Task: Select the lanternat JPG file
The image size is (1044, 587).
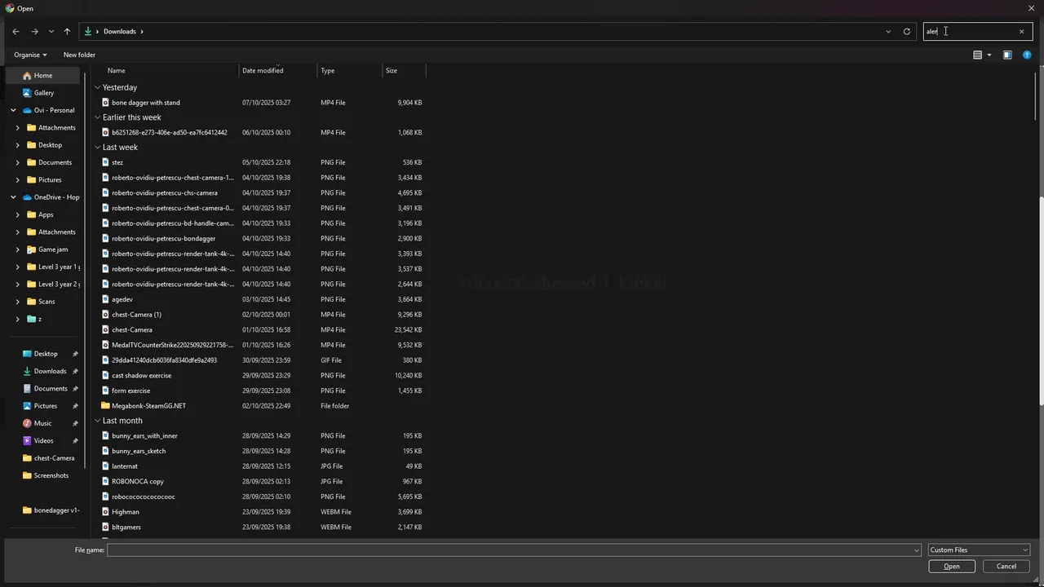Action: click(x=125, y=466)
